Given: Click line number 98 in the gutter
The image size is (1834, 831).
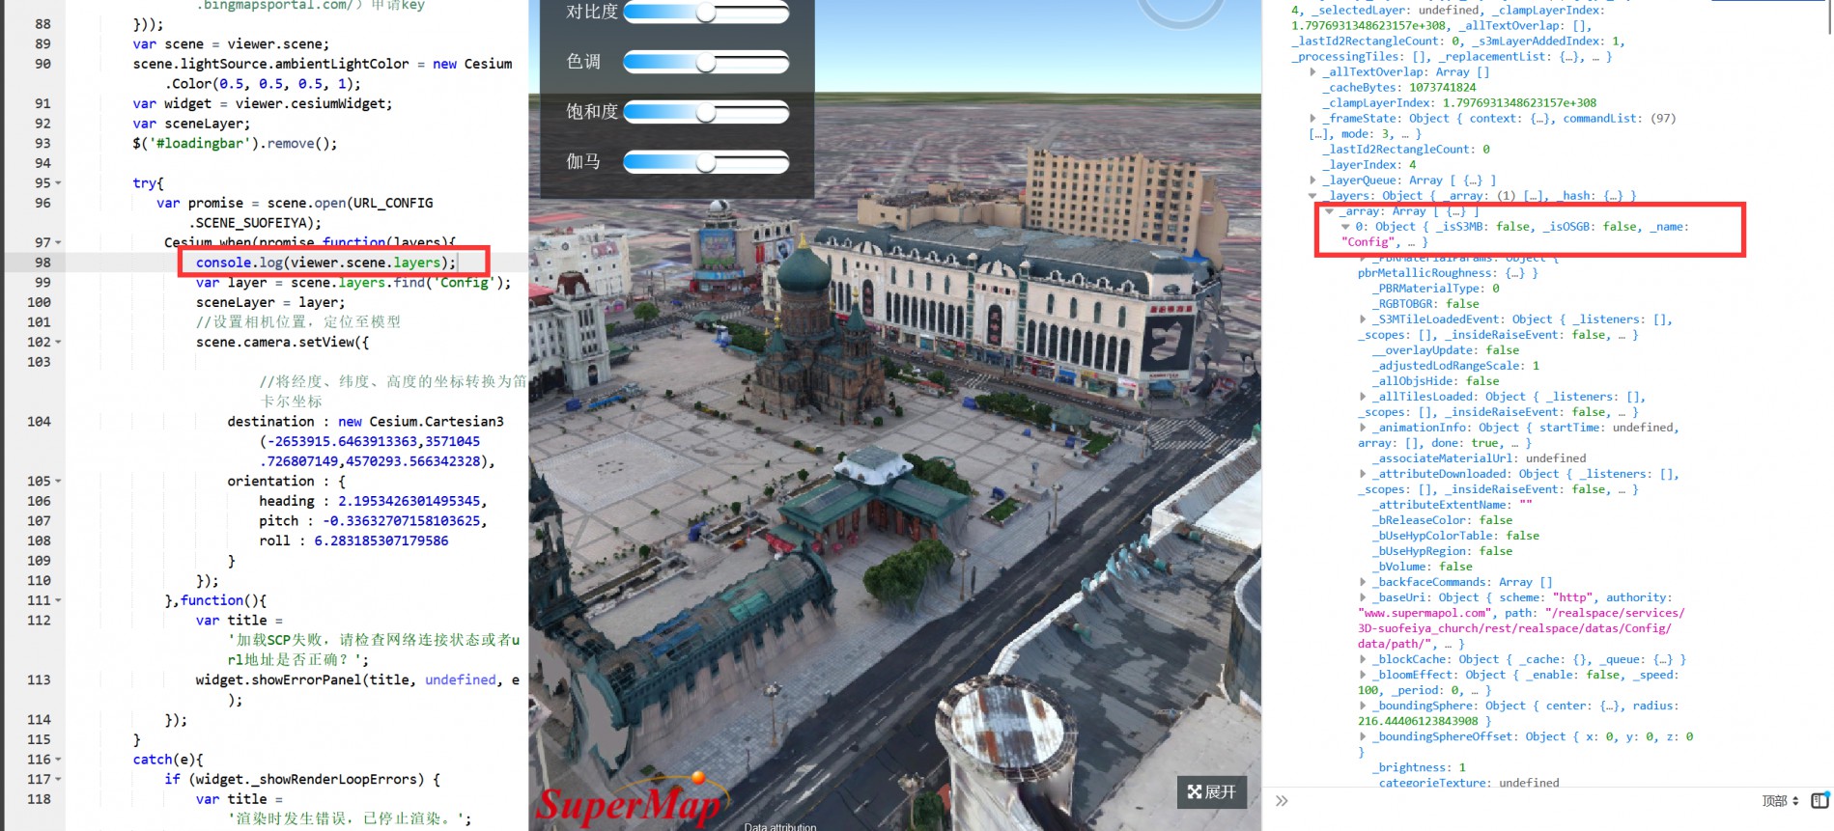Looking at the screenshot, I should 42,263.
